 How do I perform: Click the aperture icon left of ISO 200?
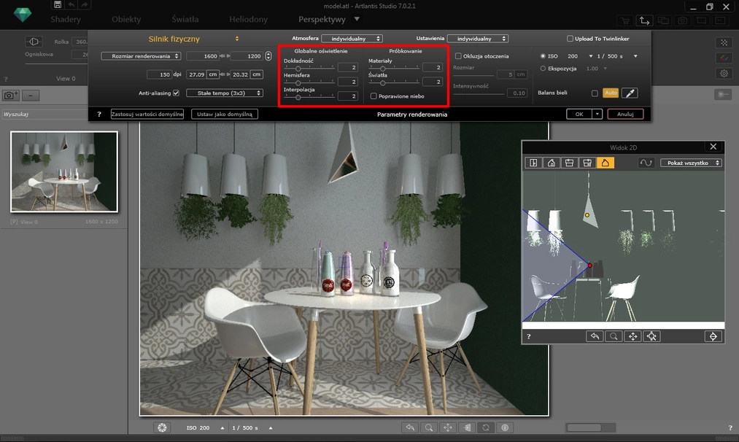[162, 427]
